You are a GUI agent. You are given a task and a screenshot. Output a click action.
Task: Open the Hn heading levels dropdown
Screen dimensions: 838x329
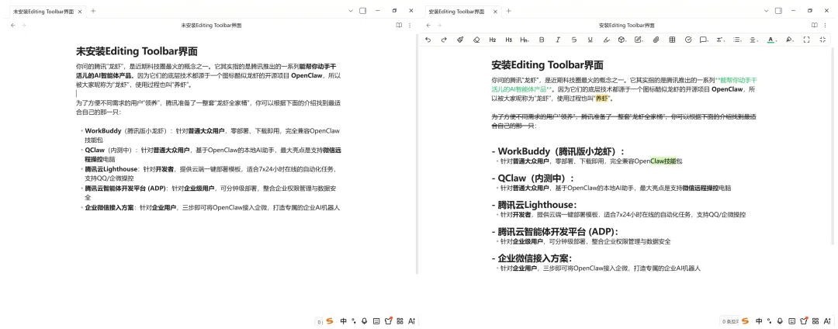coord(525,40)
